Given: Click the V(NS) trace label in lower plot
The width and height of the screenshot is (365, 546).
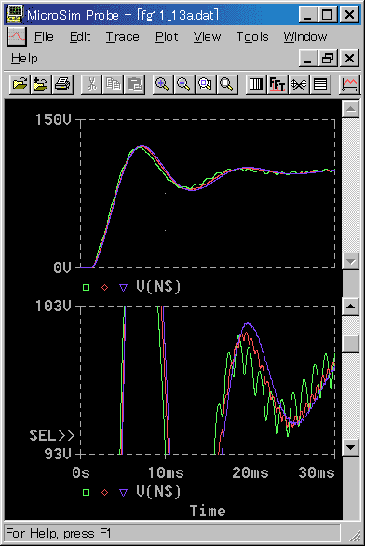Looking at the screenshot, I should pos(158,491).
